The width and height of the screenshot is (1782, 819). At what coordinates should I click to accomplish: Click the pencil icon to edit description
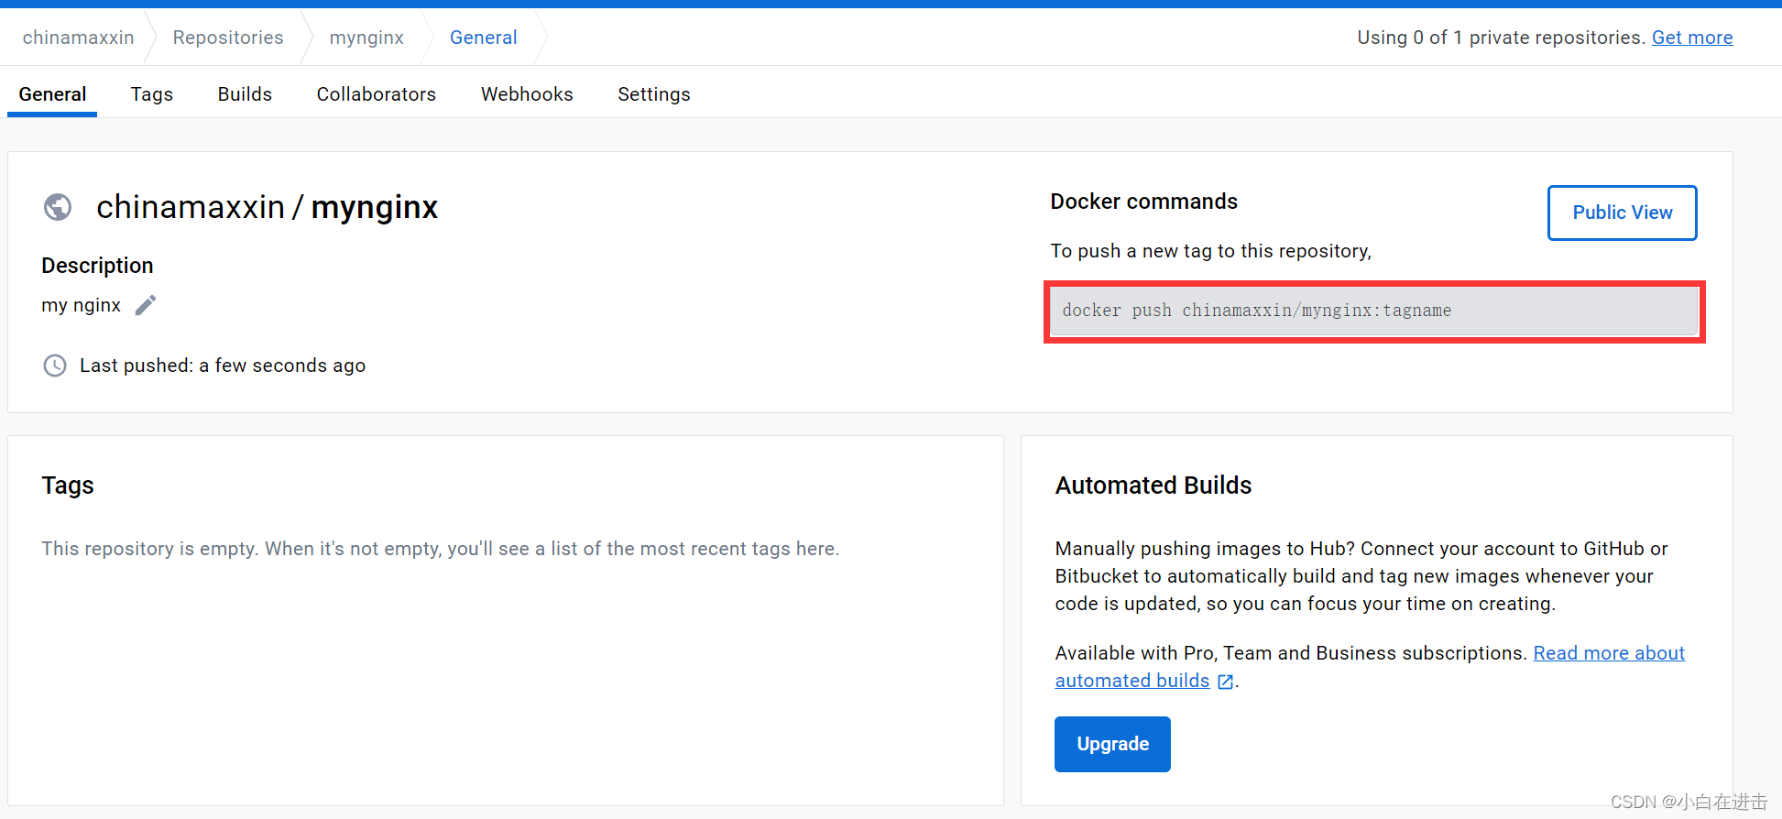[x=146, y=305]
